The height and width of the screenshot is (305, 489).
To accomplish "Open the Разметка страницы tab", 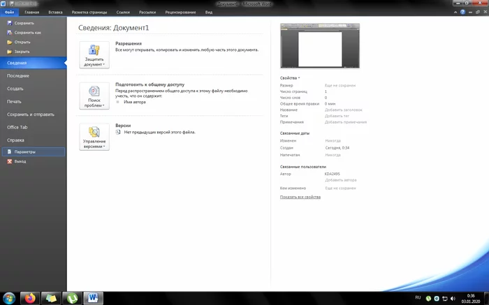I will tap(89, 12).
